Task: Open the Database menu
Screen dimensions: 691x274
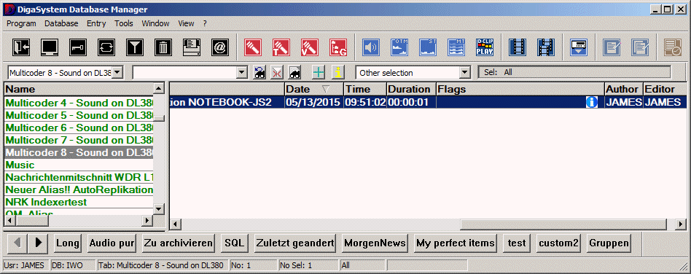Action: point(61,23)
